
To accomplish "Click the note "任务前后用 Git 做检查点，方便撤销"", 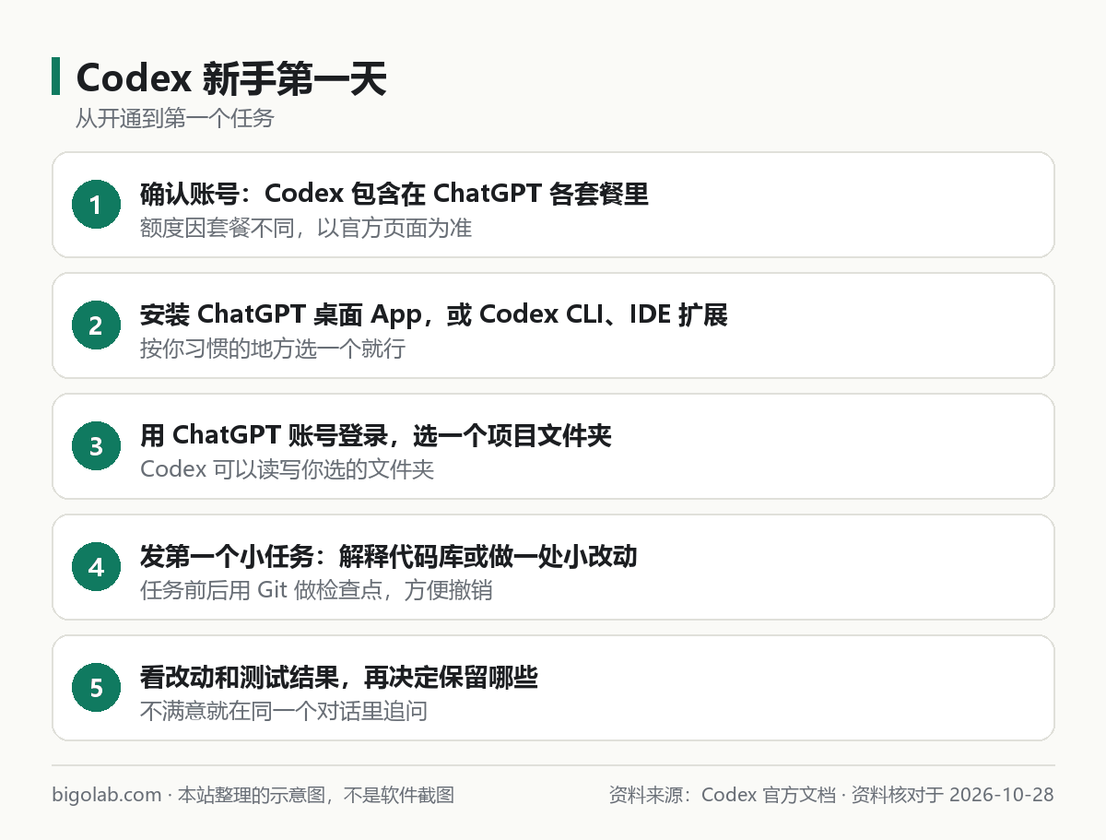I will pyautogui.click(x=316, y=590).
